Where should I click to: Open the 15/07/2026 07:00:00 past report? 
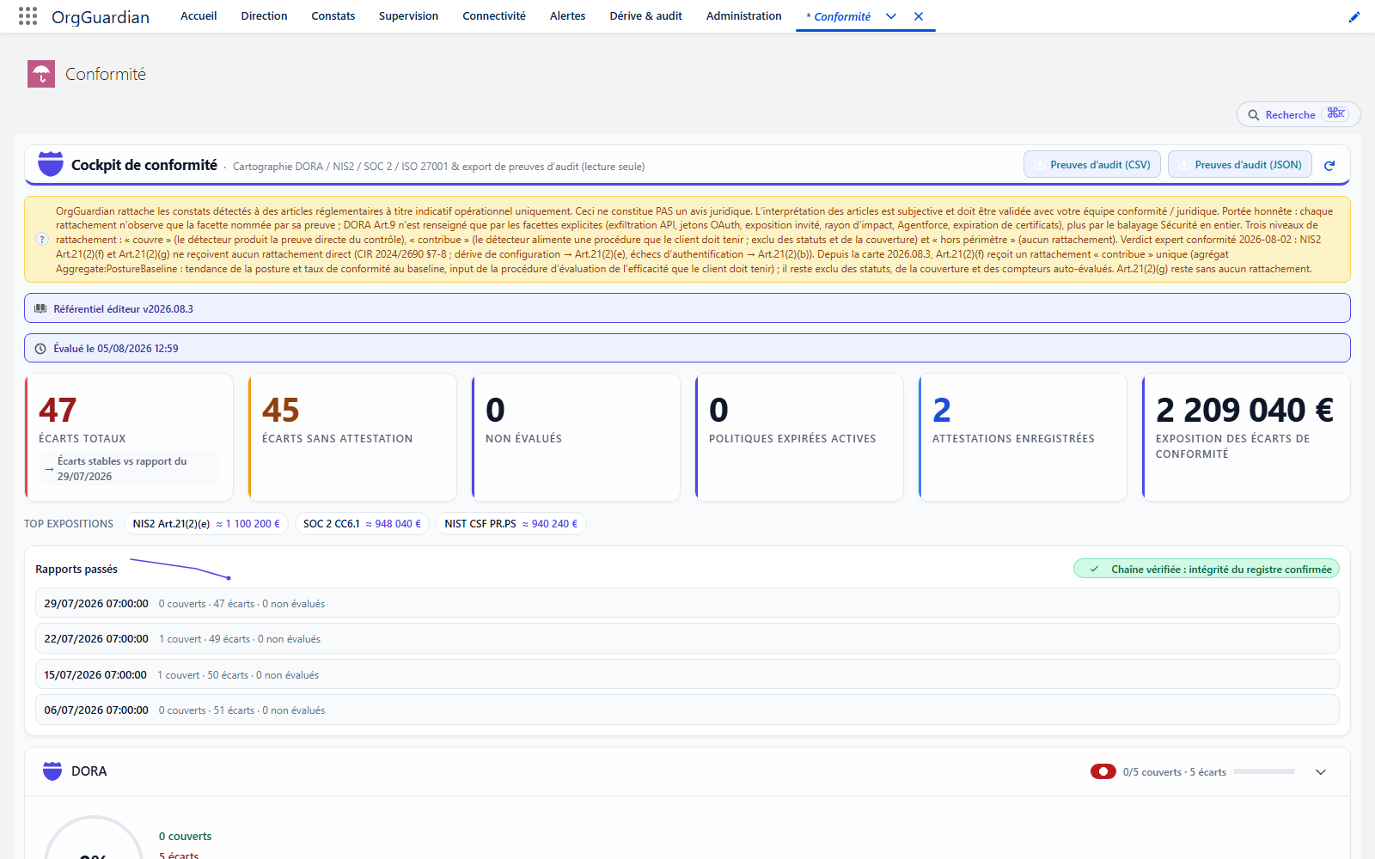click(x=687, y=674)
